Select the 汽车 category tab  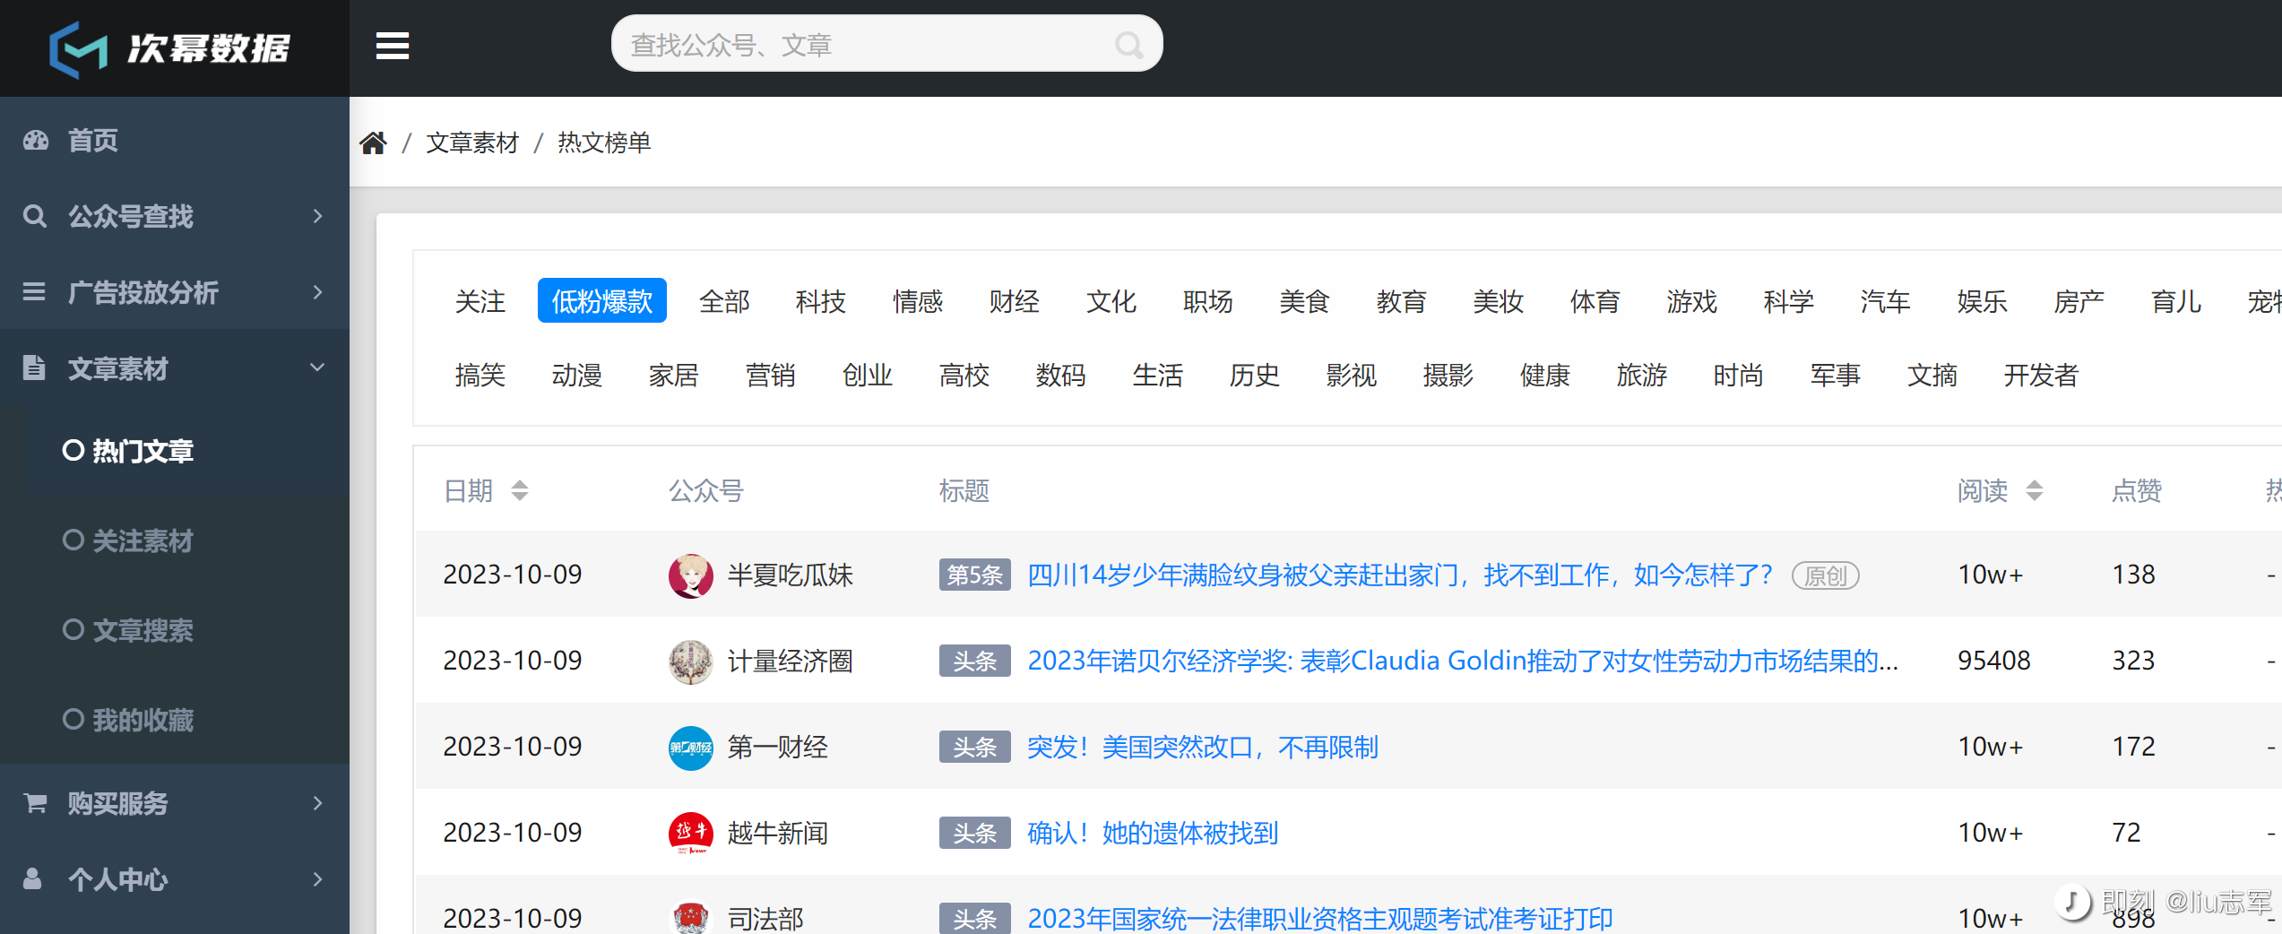tap(1886, 301)
